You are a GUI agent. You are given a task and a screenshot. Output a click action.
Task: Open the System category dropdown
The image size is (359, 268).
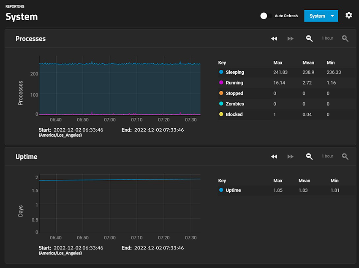pos(321,16)
